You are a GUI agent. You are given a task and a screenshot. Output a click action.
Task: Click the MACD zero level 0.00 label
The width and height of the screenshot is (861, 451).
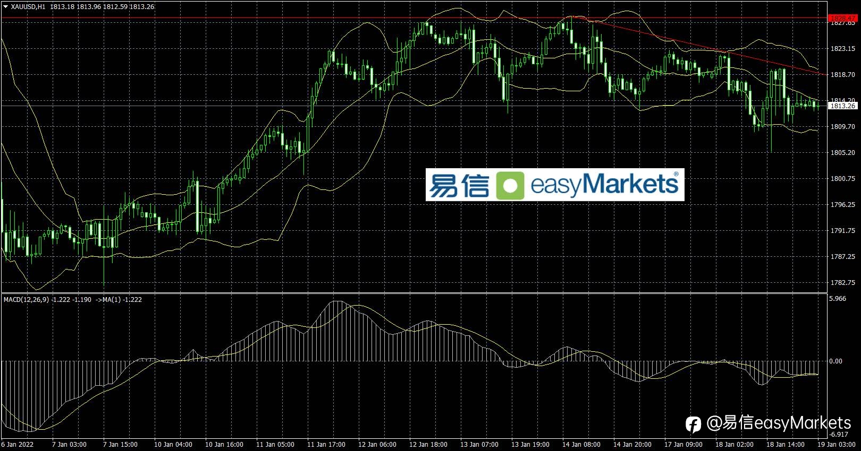(836, 361)
